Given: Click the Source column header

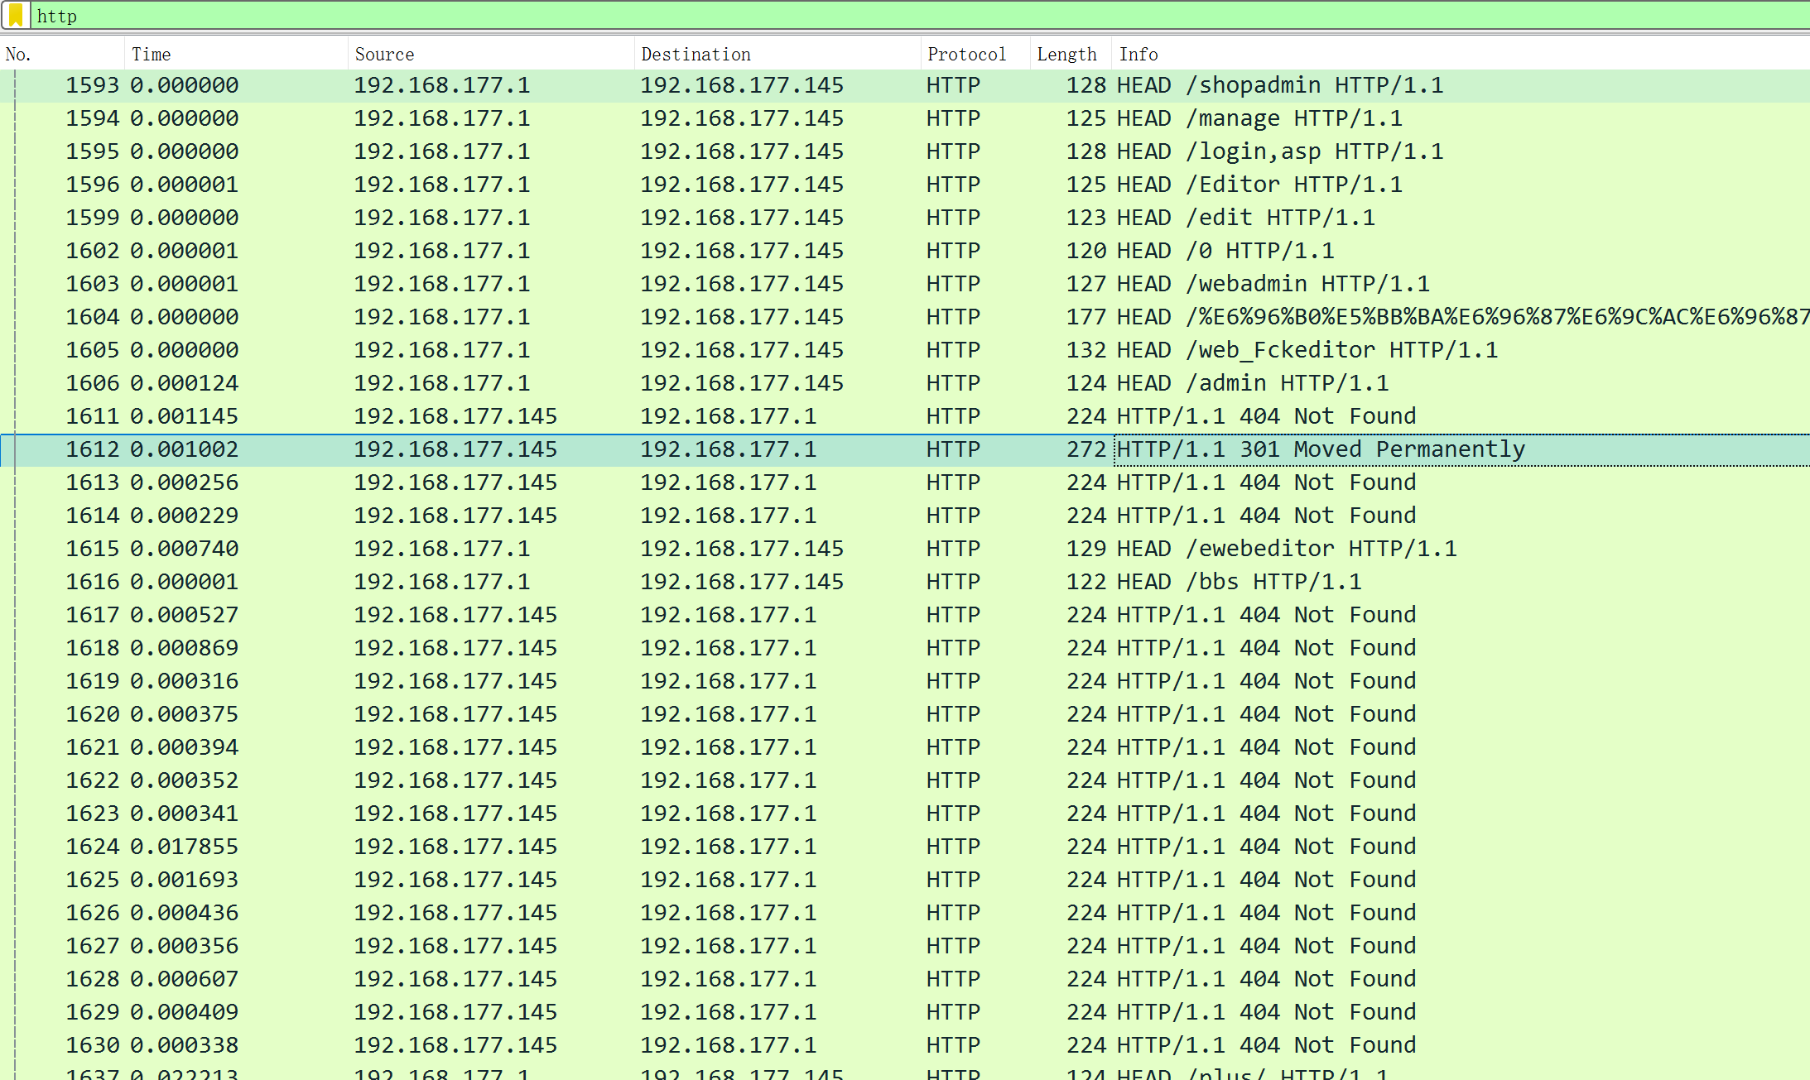Looking at the screenshot, I should point(384,55).
